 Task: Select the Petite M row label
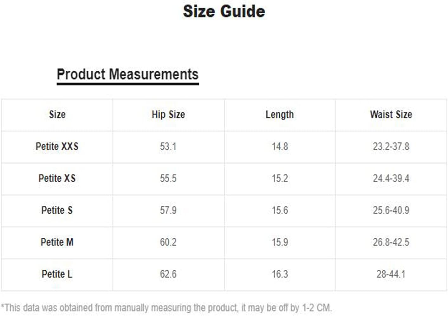pyautogui.click(x=57, y=242)
